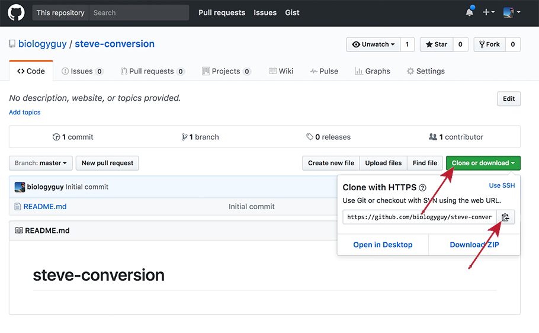Open the latest Initial commit message link

tap(87, 187)
